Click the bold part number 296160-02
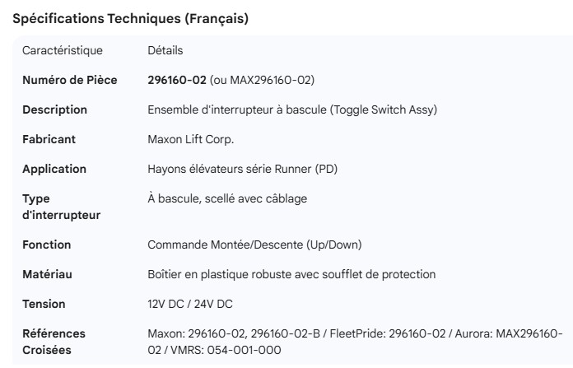 coord(176,80)
